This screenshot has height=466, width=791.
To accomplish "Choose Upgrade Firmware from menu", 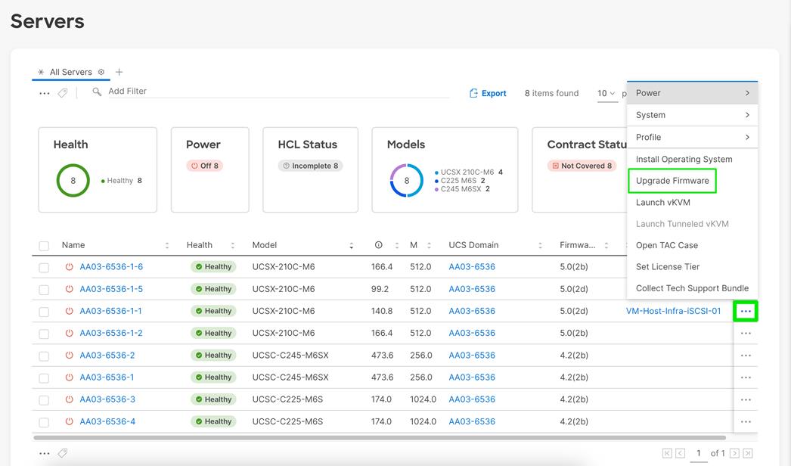I will [x=672, y=181].
